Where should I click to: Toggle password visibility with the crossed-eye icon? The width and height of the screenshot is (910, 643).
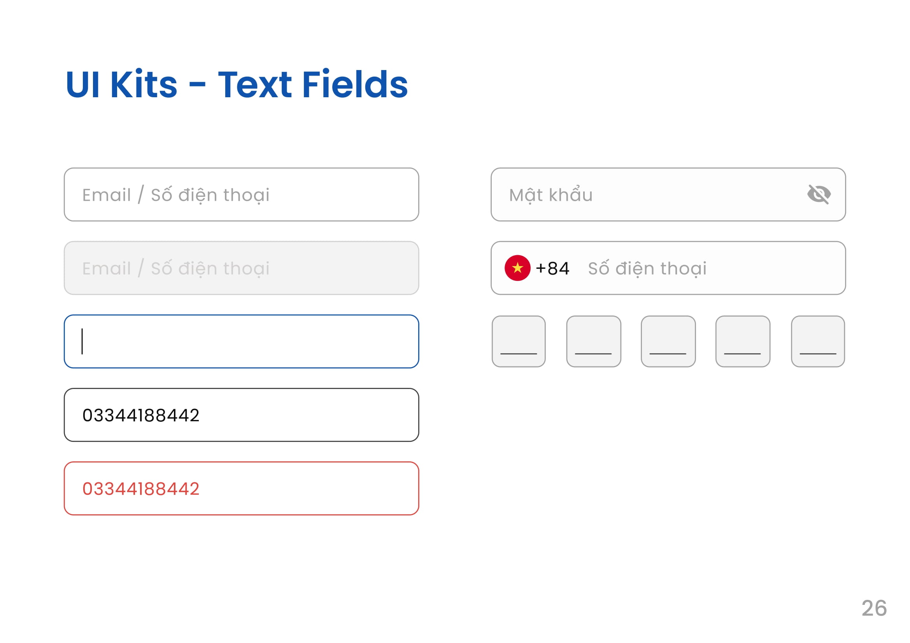point(819,194)
